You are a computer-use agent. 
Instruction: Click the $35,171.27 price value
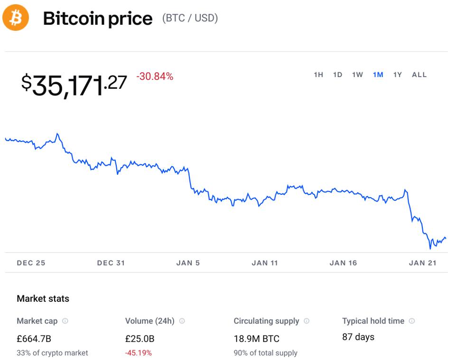pyautogui.click(x=74, y=85)
